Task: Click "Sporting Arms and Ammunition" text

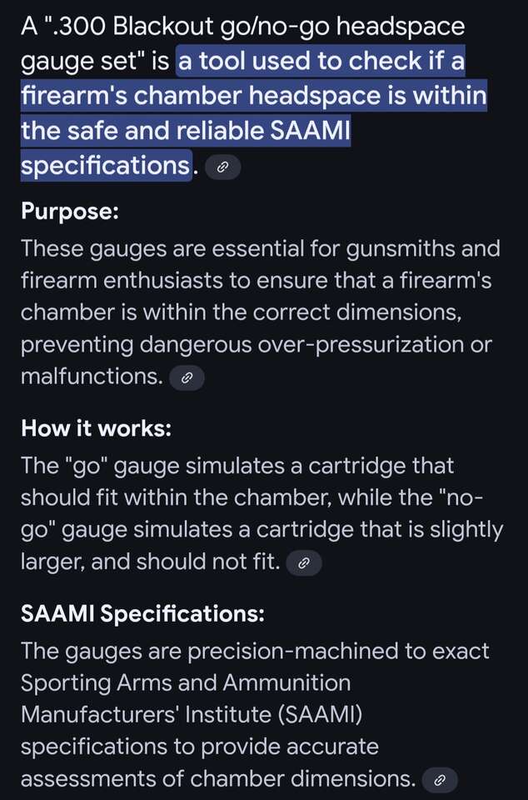Action: click(x=186, y=682)
